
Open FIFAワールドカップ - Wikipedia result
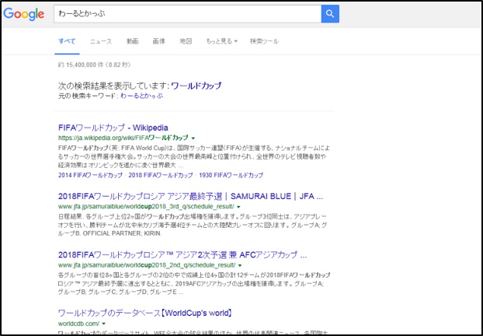pos(113,128)
